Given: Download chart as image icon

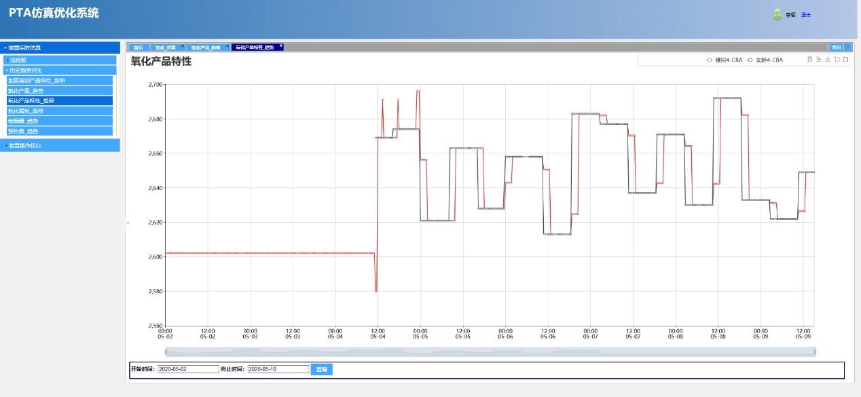Looking at the screenshot, I should click(x=828, y=60).
